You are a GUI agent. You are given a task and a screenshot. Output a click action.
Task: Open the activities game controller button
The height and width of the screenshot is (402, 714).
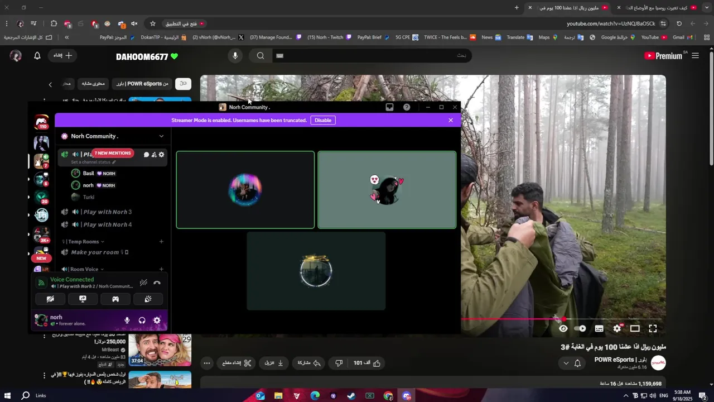115,299
